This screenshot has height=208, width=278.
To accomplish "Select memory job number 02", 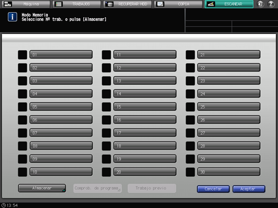I will coord(61,68).
